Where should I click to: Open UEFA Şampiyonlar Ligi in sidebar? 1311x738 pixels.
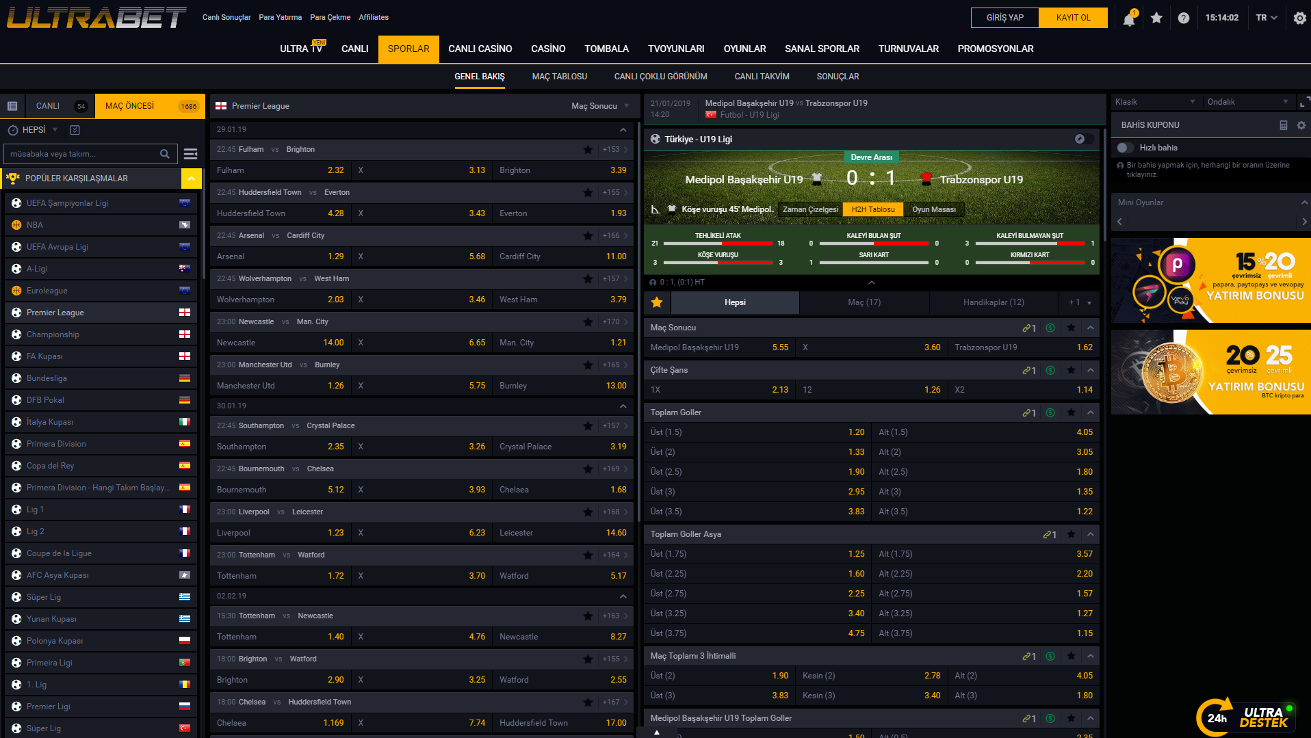click(x=101, y=203)
